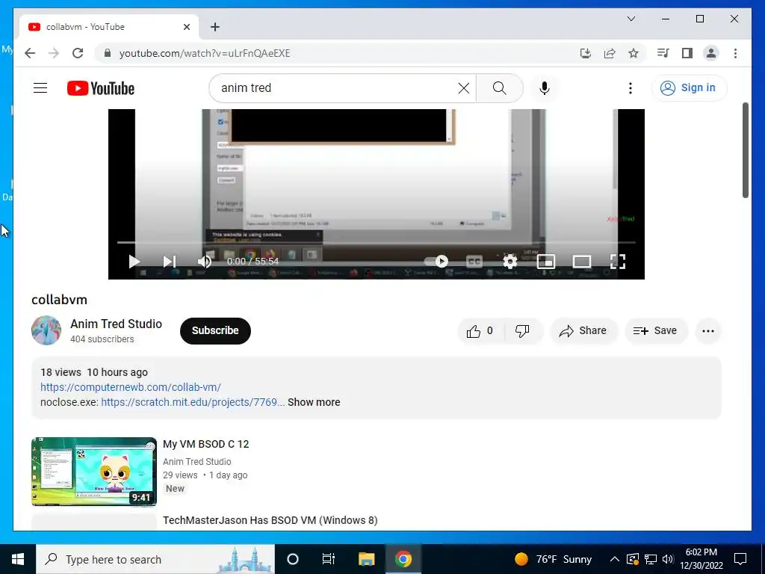Screen dimensions: 765x574
Task: Mute the video volume
Action: (205, 261)
